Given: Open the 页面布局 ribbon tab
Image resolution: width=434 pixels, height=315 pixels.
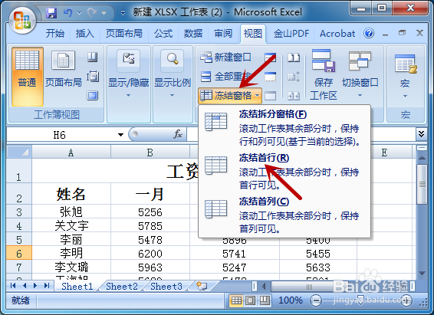Looking at the screenshot, I should point(124,34).
